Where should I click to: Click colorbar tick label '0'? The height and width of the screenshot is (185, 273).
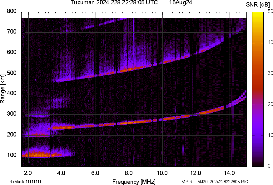pos(269,166)
